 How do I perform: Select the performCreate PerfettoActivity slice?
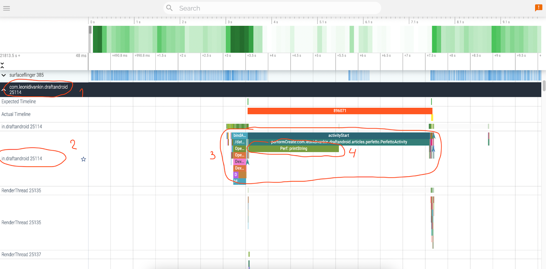[x=339, y=142]
